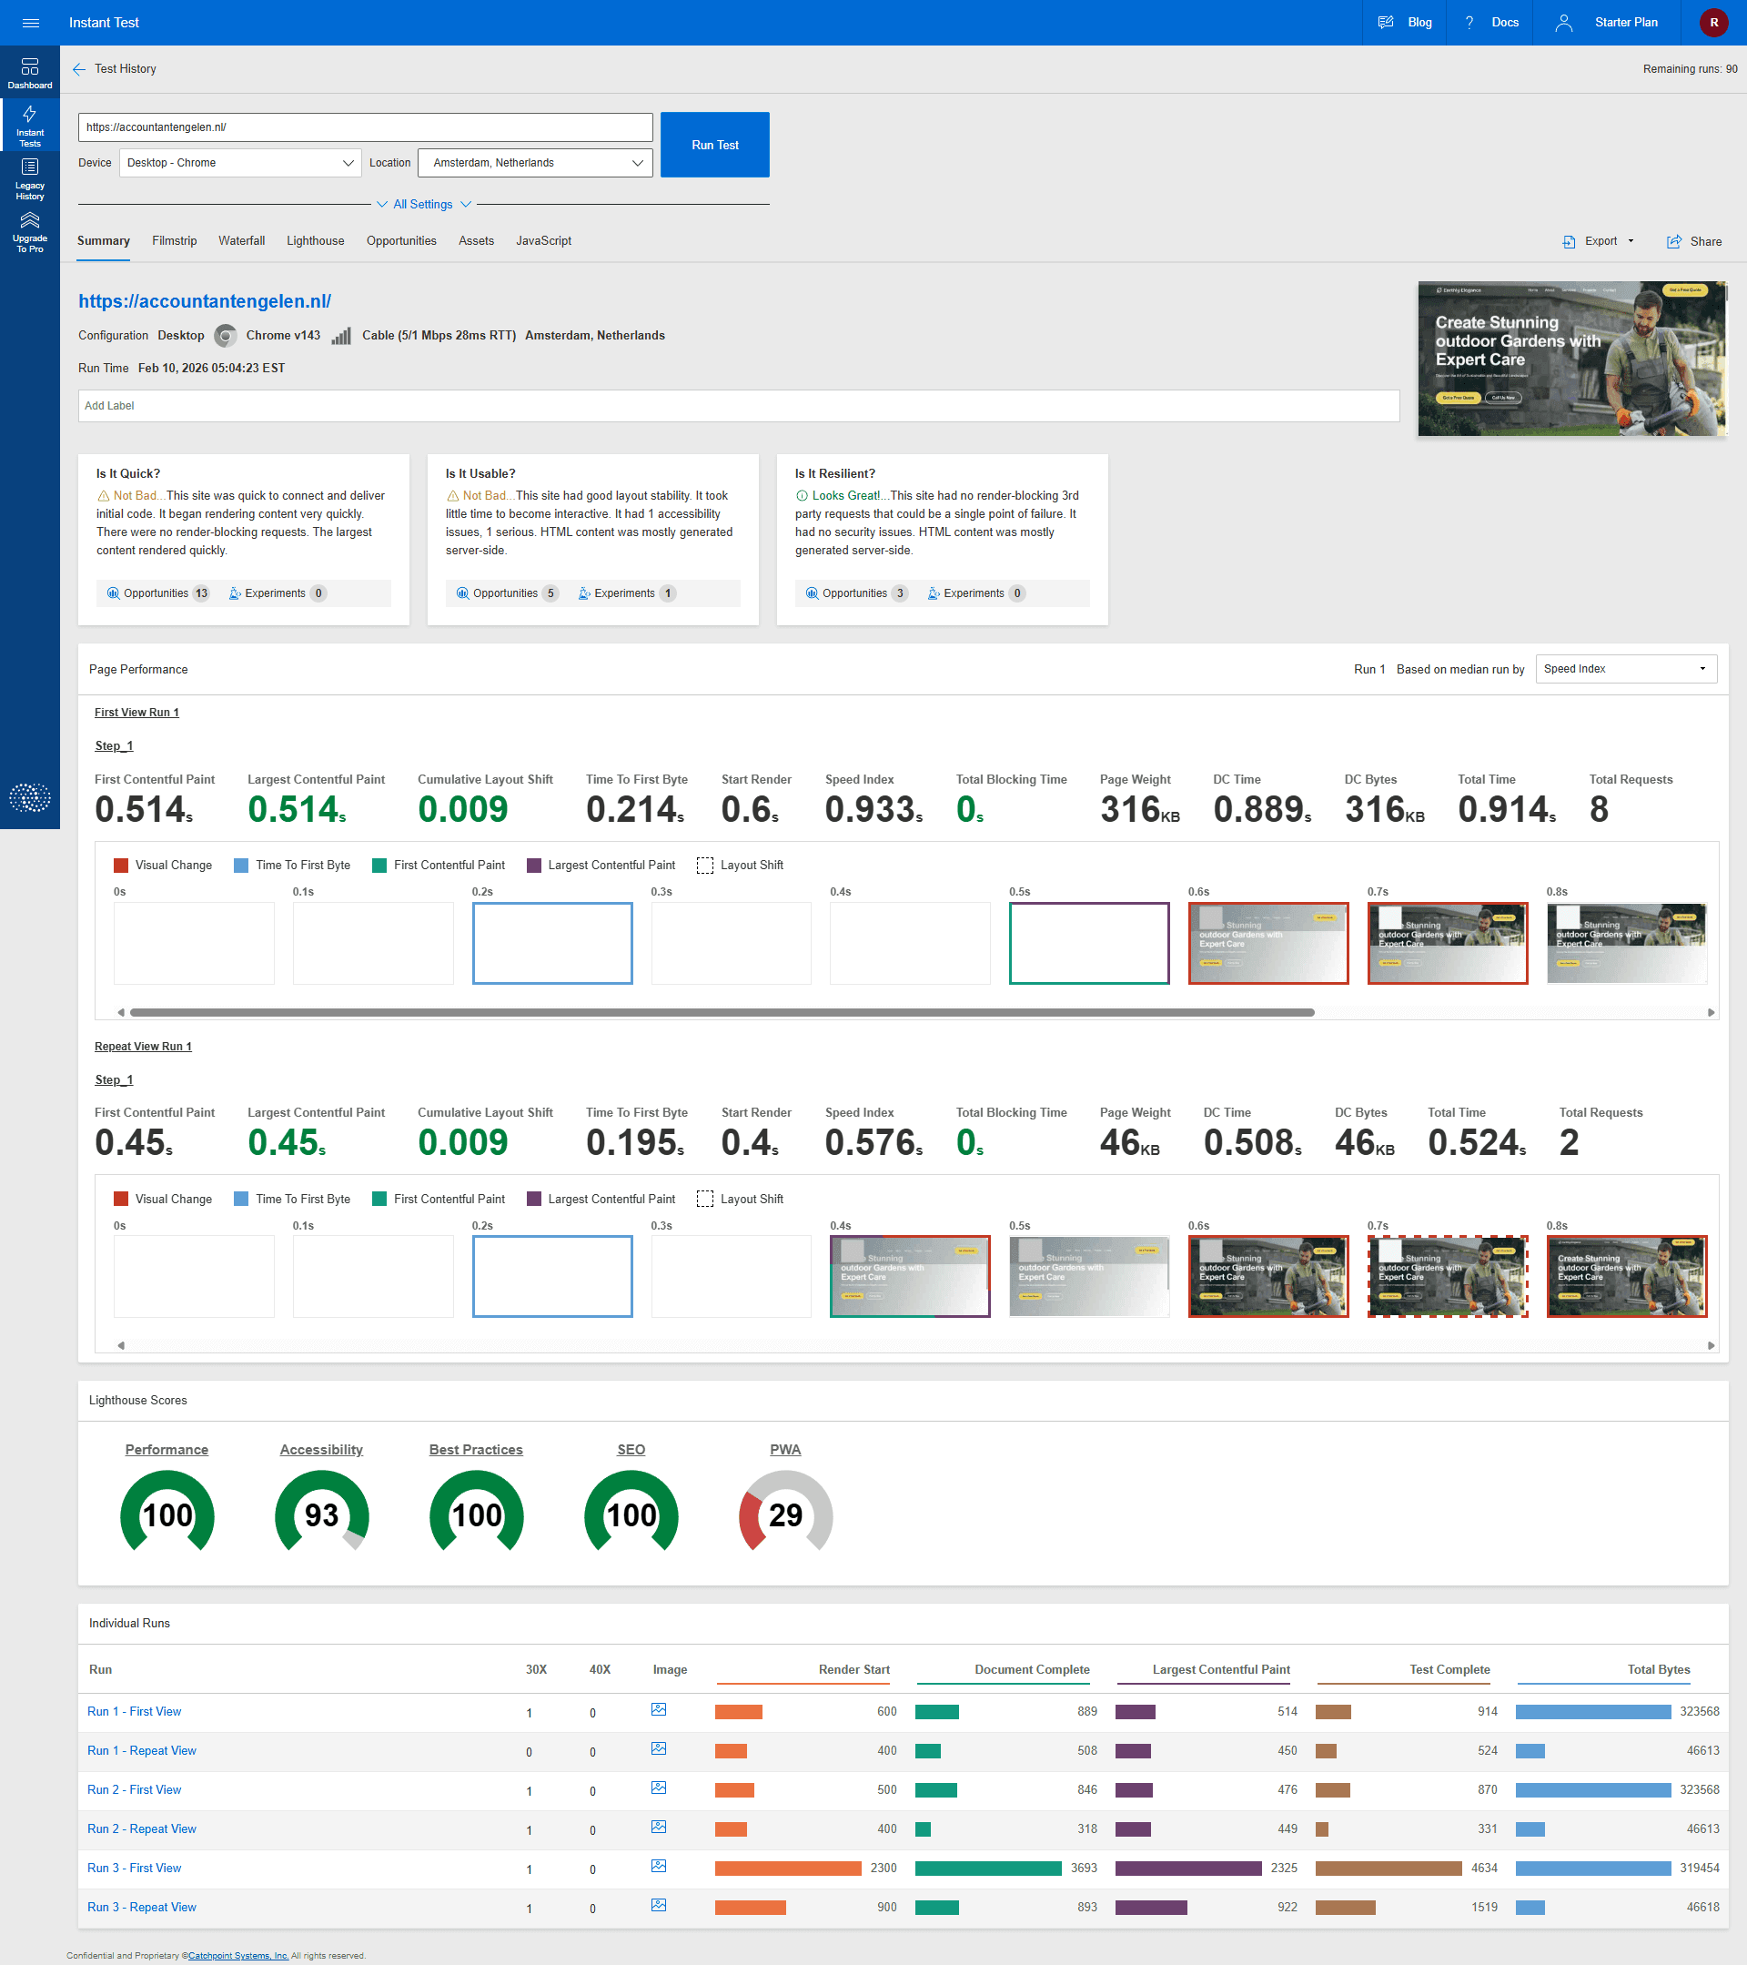
Task: Open Run 3 - First View link
Action: tap(135, 1868)
